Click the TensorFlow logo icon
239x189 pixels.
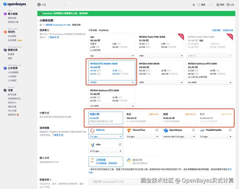(129, 130)
